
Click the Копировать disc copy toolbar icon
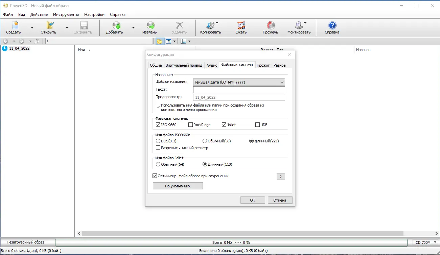coord(210,26)
